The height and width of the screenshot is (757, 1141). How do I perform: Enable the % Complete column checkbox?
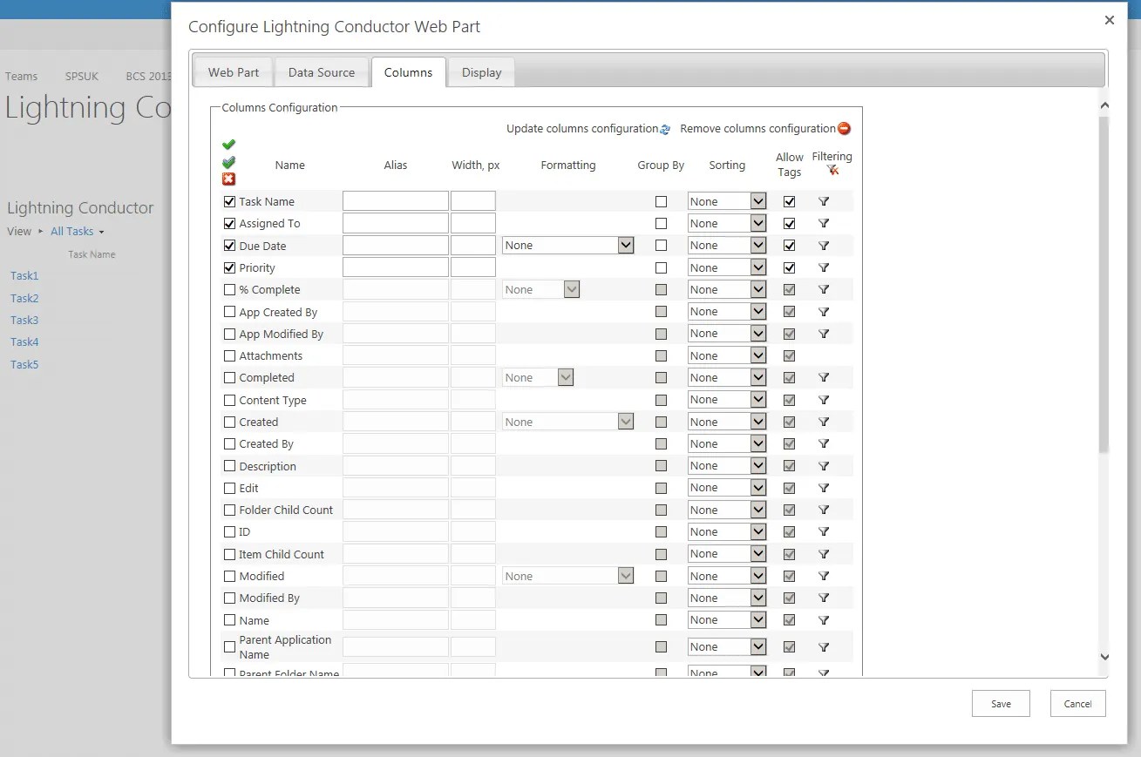[x=230, y=289]
